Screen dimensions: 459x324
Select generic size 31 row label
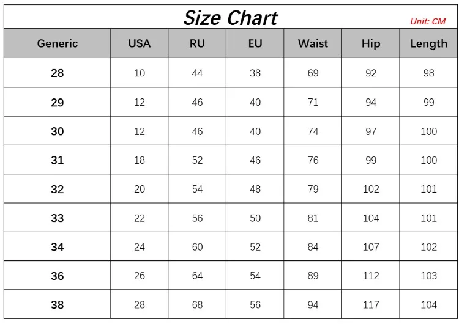click(57, 160)
